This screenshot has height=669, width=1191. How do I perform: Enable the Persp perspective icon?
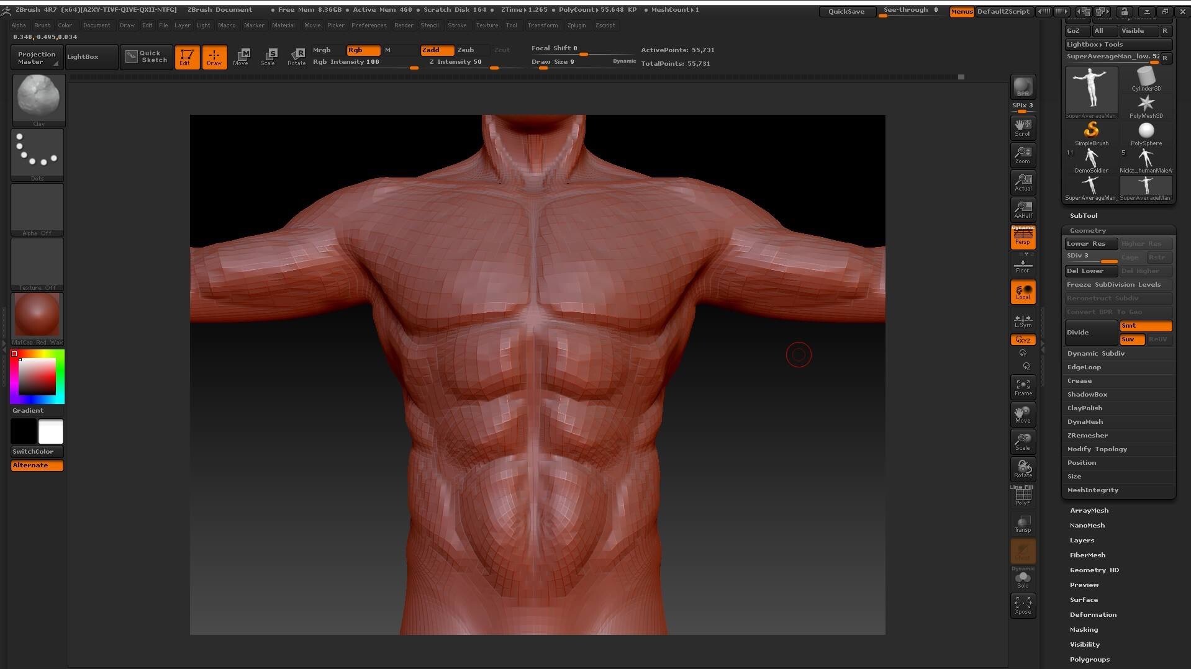click(x=1022, y=238)
